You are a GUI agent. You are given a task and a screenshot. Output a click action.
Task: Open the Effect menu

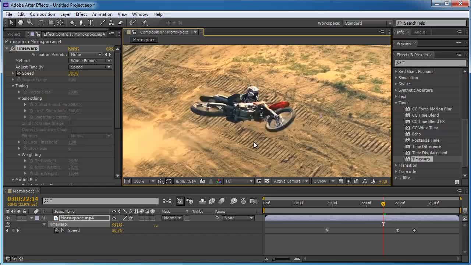(81, 14)
